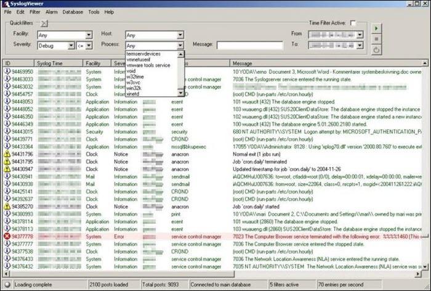The height and width of the screenshot is (291, 431).
Task: Open the From date dropdown
Action: pyautogui.click(x=360, y=35)
